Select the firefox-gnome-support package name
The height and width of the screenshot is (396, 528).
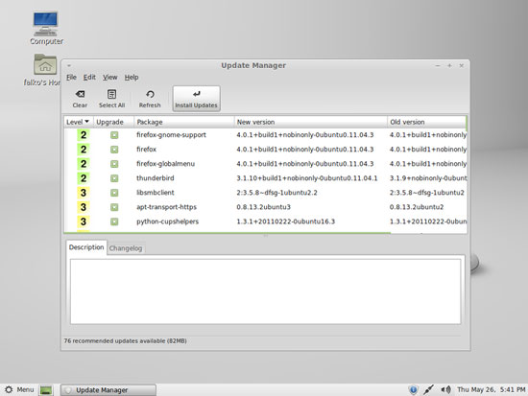[171, 135]
